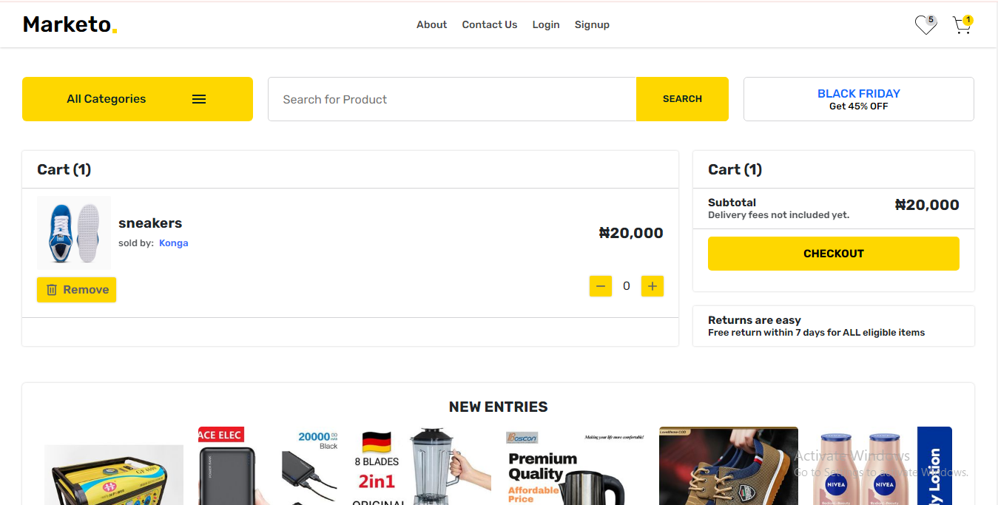The width and height of the screenshot is (998, 505).
Task: Remove sneakers from the cart
Action: coord(77,290)
